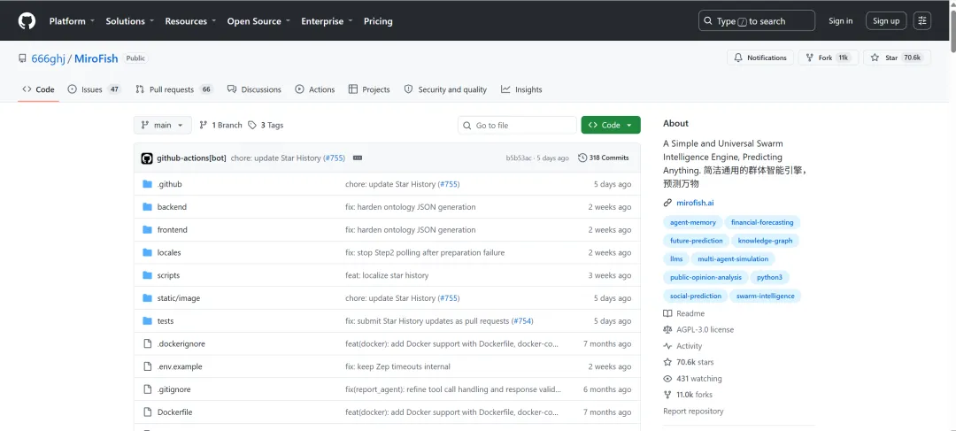The width and height of the screenshot is (956, 431).
Task: Open the Security and quality tab
Action: pos(445,89)
